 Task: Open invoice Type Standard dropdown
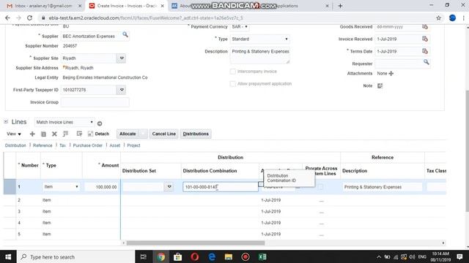(259, 39)
